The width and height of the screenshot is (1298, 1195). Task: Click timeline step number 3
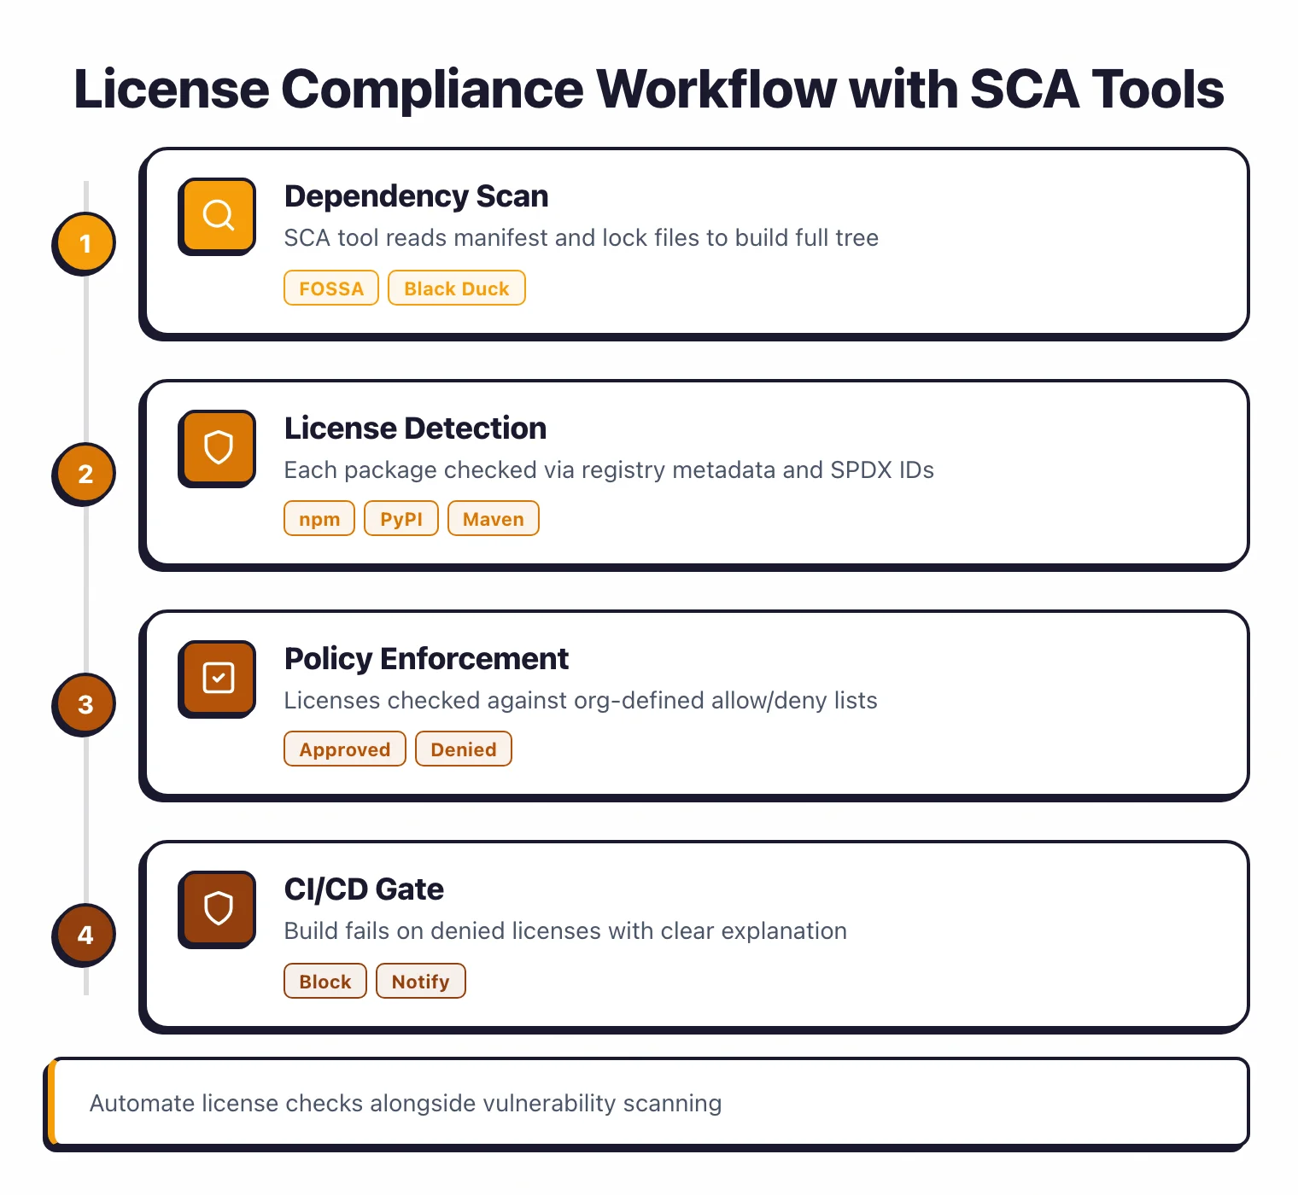tap(84, 704)
